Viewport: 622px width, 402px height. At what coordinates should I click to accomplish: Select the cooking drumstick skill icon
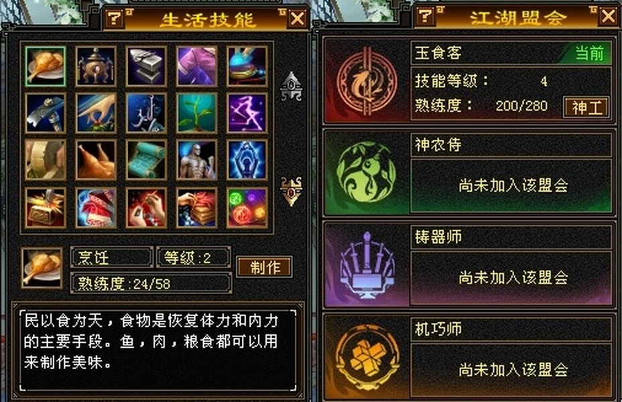click(45, 66)
